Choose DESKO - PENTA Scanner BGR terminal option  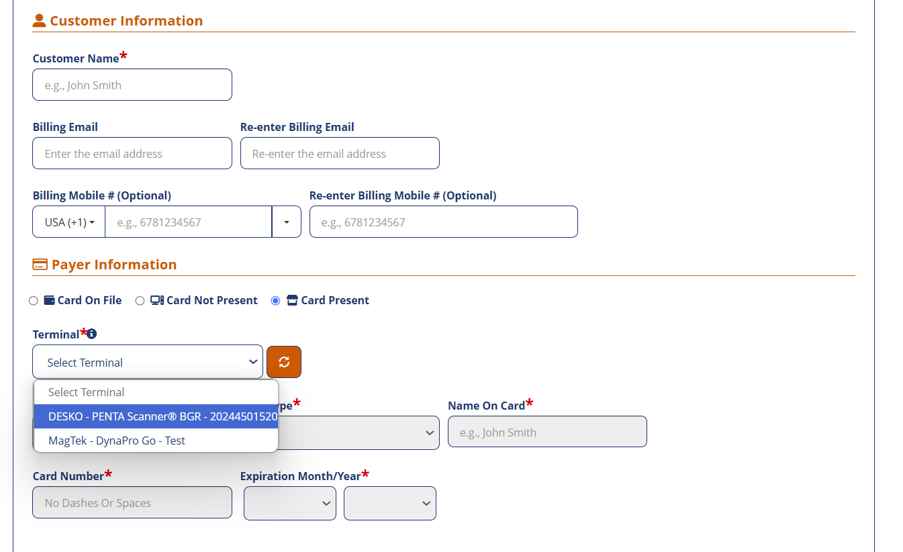coord(156,416)
